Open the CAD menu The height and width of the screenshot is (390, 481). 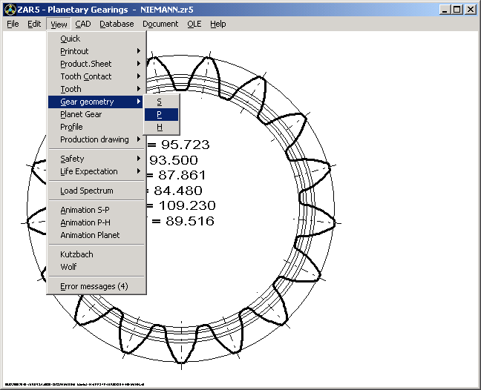click(x=83, y=24)
